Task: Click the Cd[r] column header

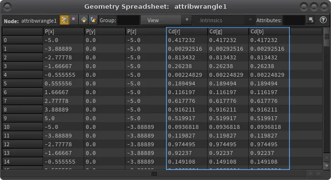Action: (x=187, y=31)
